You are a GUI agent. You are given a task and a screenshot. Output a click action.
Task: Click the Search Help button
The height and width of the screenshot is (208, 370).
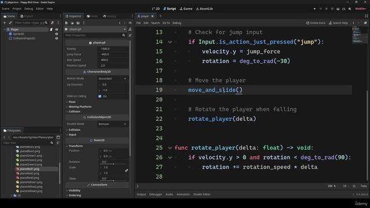point(338,23)
